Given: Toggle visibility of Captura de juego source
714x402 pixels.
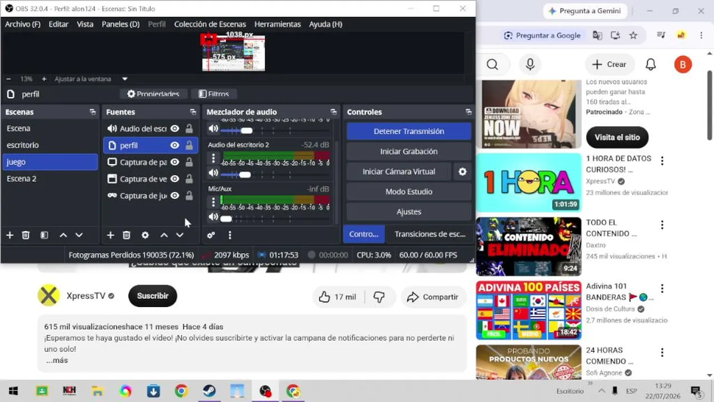Looking at the screenshot, I should pos(175,195).
